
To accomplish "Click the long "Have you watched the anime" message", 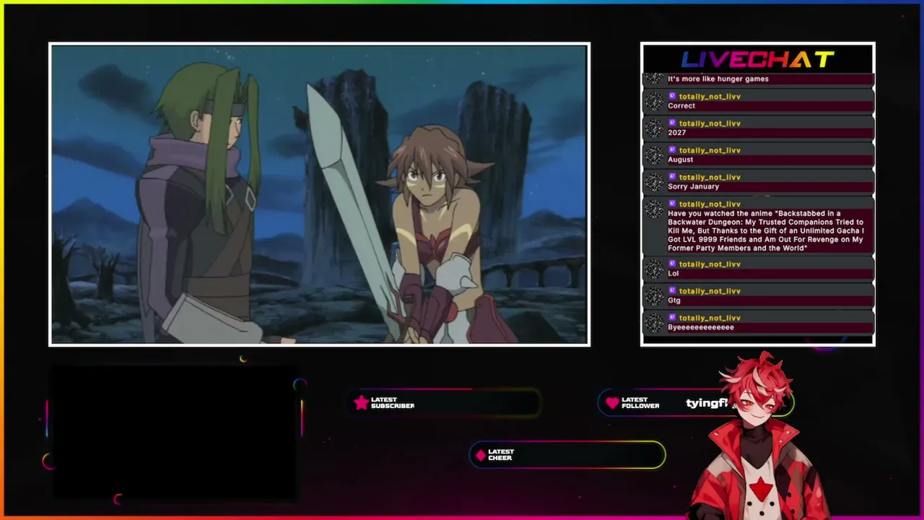I will tap(766, 231).
